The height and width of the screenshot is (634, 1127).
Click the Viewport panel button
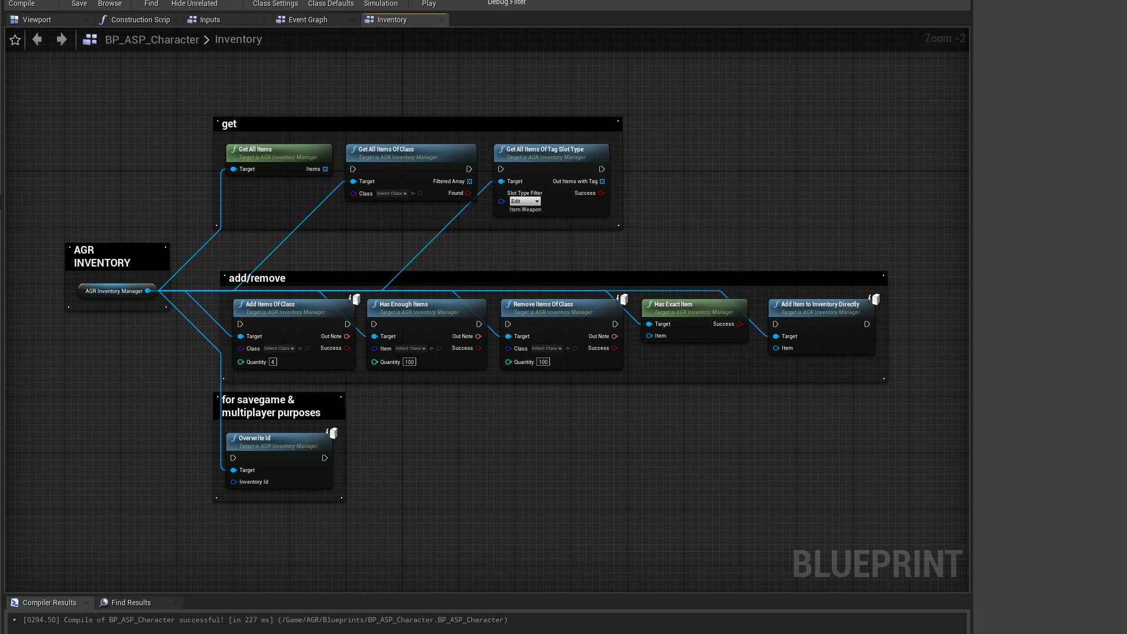31,19
